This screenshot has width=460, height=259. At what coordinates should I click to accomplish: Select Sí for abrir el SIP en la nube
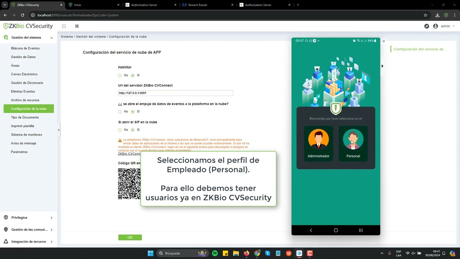133,130
